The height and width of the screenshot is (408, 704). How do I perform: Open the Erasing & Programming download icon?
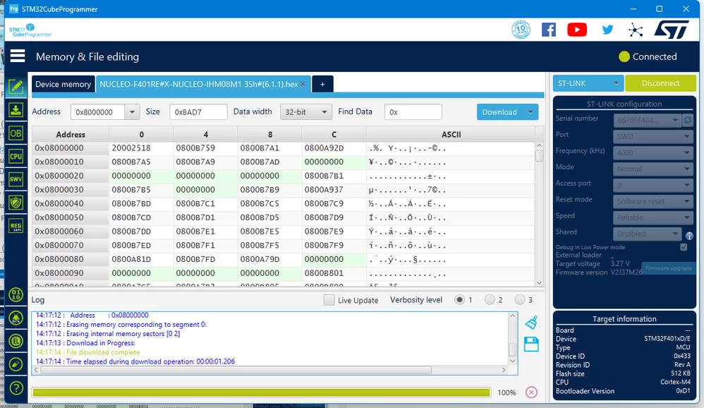16,109
